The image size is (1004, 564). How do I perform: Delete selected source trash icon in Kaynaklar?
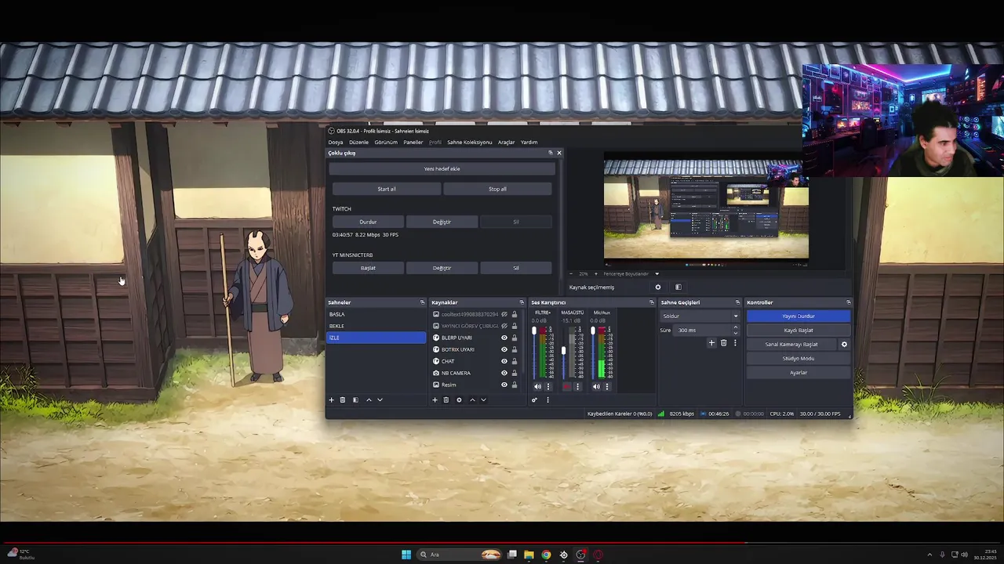[x=446, y=400]
